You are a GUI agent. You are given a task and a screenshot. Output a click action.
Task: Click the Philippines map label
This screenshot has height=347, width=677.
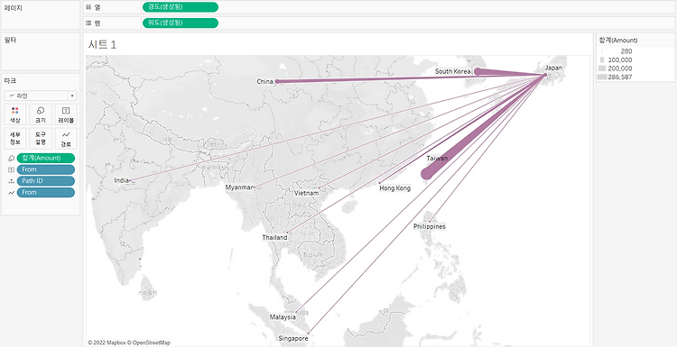point(429,226)
